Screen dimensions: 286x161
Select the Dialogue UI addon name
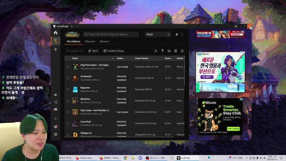coord(86,133)
